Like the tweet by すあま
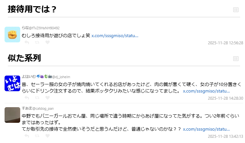Screen dimensions: 245x143 pos(47,136)
